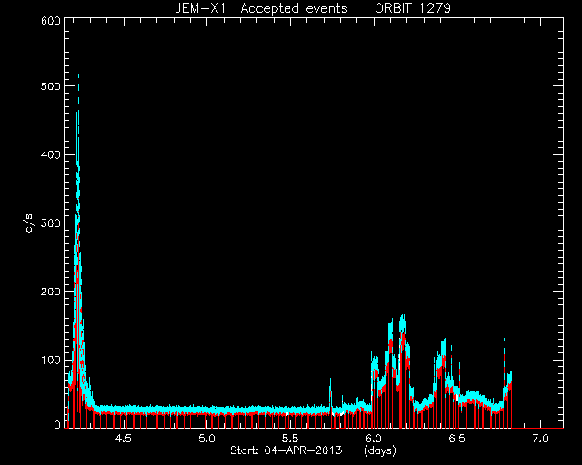Select the 200 y-axis tick label

pos(51,292)
